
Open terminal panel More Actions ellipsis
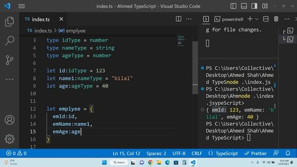(x=287, y=19)
